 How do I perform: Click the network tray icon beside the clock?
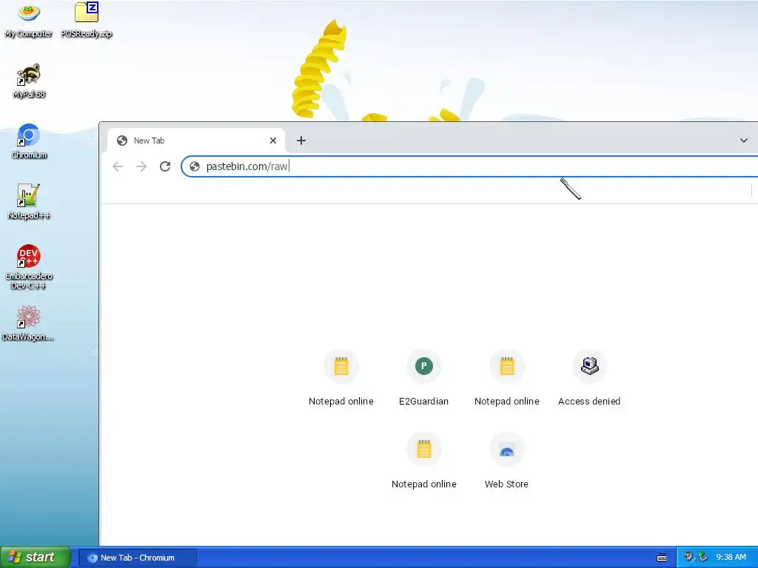click(x=703, y=558)
